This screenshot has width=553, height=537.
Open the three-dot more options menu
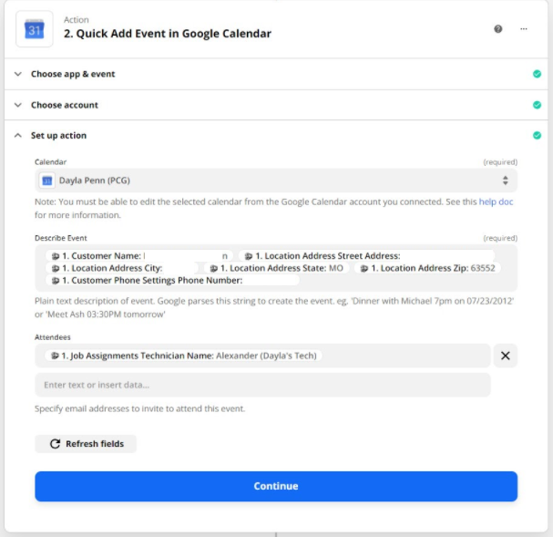tap(524, 29)
